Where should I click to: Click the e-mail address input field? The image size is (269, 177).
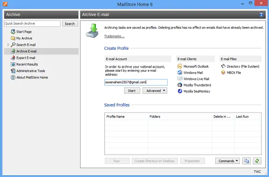coord(136,82)
